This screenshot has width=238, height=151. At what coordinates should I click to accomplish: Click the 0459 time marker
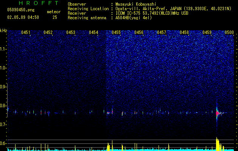207,32
